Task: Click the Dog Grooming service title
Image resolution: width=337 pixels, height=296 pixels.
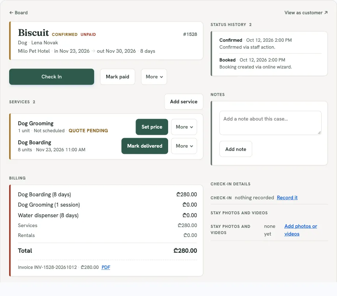Action: [x=36, y=123]
